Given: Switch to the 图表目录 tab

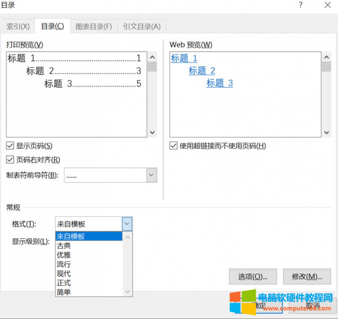Looking at the screenshot, I should coord(94,26).
